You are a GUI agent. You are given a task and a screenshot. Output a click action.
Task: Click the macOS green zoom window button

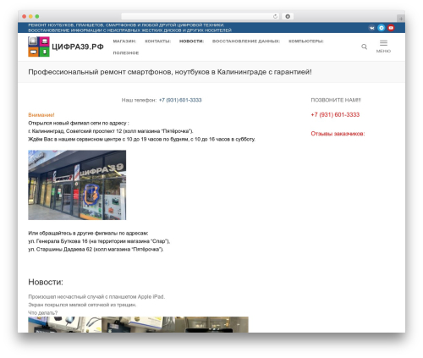[37, 16]
